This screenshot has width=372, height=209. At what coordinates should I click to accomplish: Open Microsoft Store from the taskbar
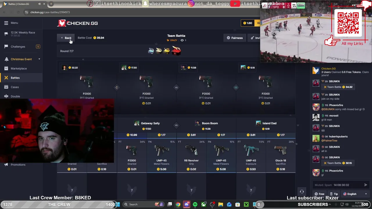click(x=237, y=204)
